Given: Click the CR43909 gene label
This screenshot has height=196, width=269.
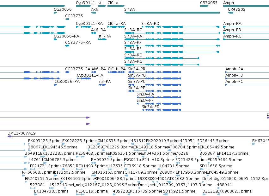Looking at the screenshot, I should pyautogui.click(x=236, y=9).
